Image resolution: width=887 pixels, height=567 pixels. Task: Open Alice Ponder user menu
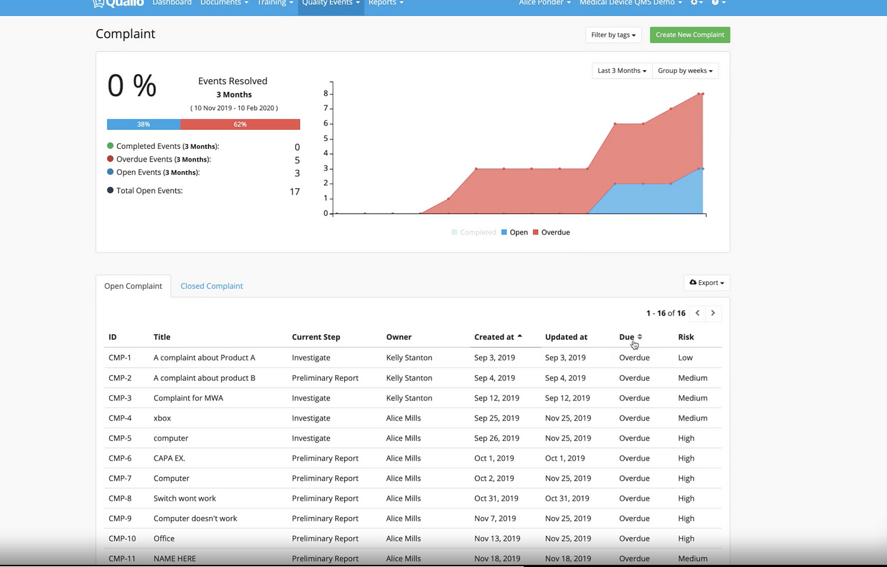[x=545, y=3]
